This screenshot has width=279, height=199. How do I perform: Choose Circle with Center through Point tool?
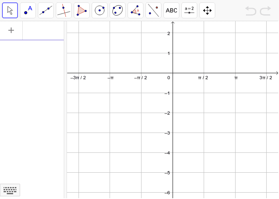tap(100, 10)
